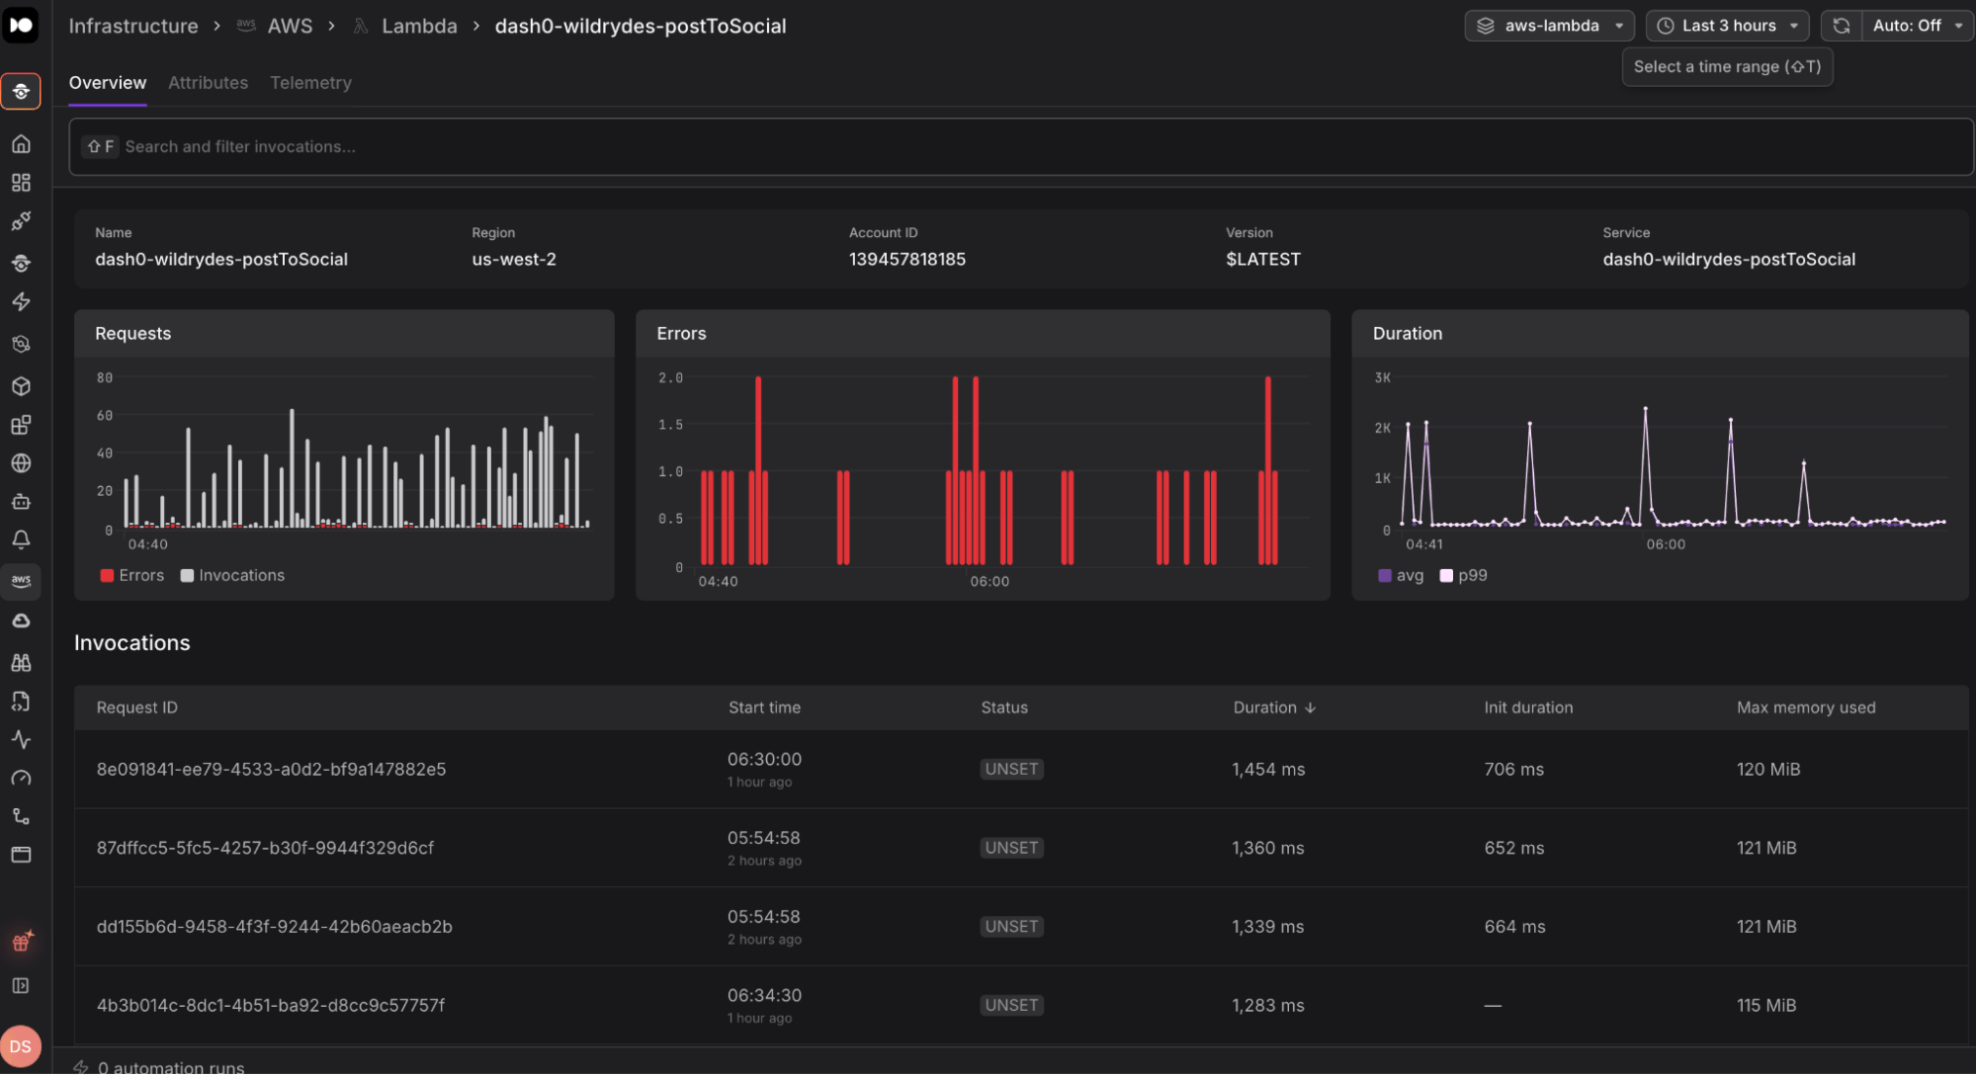Click the us-west-2 region value
This screenshot has width=1976, height=1075.
514,260
